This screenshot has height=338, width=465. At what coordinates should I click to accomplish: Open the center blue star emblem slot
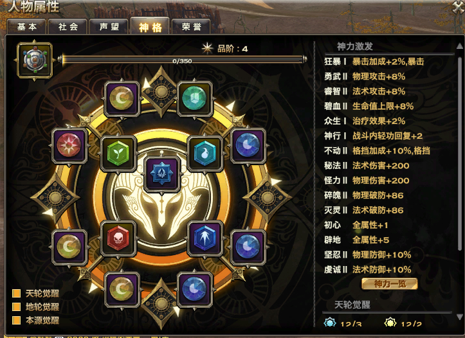click(x=162, y=174)
